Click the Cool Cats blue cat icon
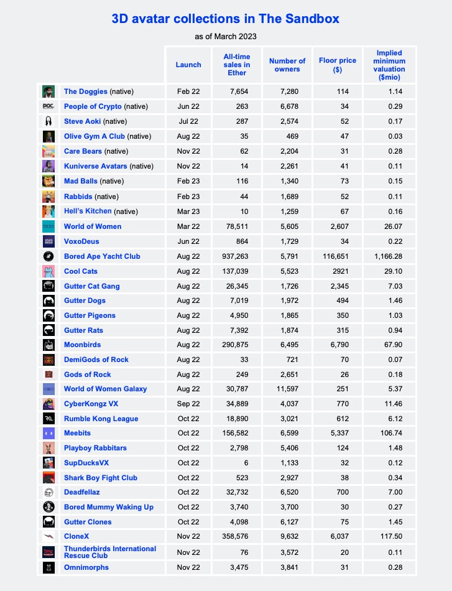 (48, 271)
